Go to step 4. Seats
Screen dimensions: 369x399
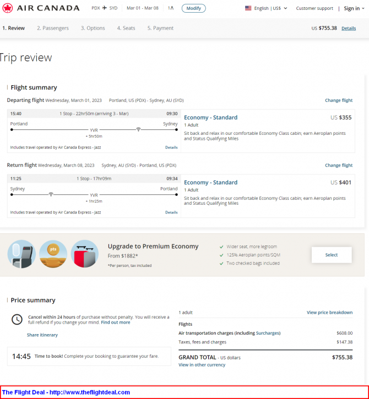click(126, 28)
